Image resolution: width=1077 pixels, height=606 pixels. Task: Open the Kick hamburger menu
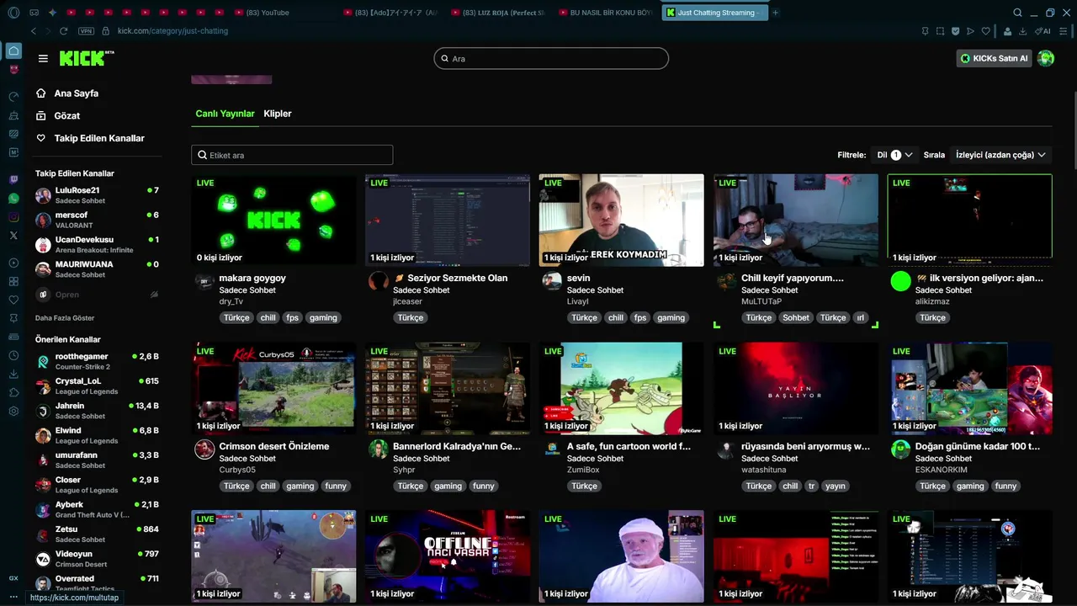pyautogui.click(x=43, y=58)
